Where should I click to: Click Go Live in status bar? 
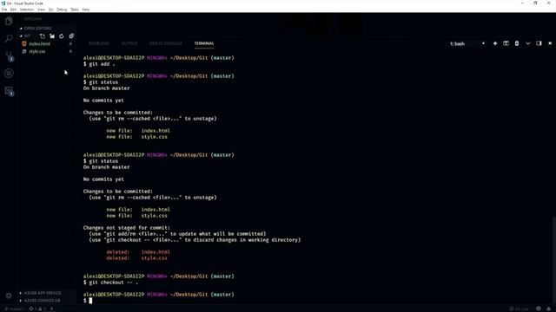click(520, 309)
